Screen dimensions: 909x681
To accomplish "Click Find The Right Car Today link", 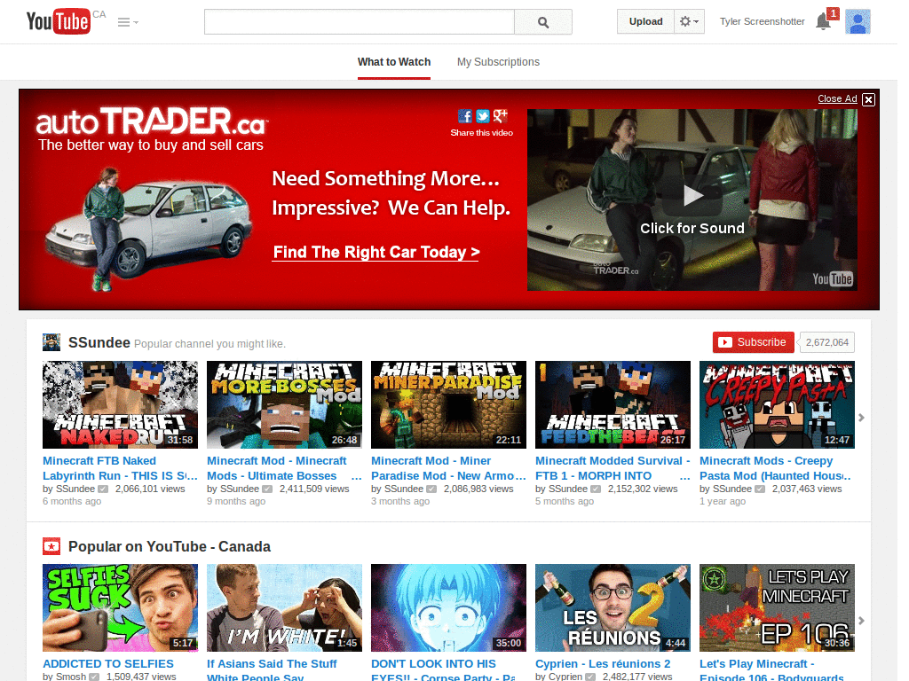I will (x=376, y=253).
